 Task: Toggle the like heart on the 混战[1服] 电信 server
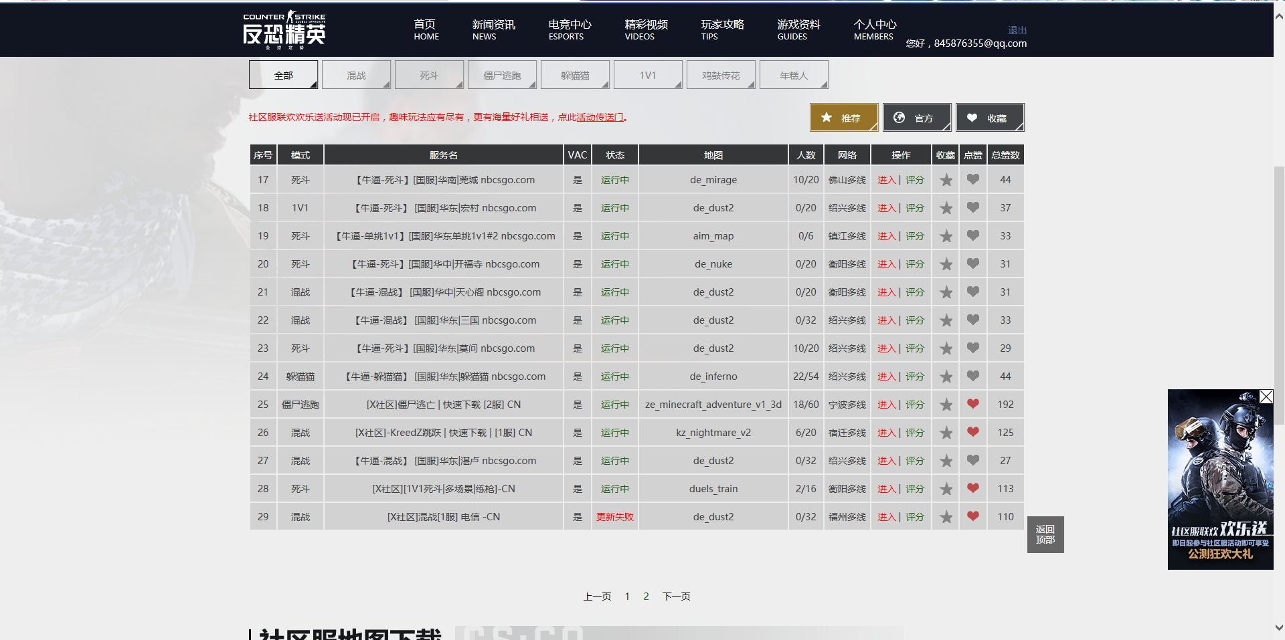click(x=972, y=516)
